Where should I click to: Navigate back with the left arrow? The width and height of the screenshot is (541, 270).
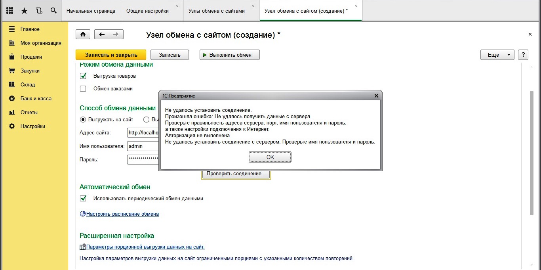pyautogui.click(x=102, y=34)
